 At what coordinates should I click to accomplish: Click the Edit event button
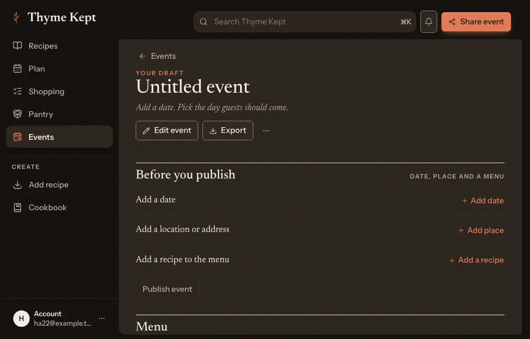(166, 130)
